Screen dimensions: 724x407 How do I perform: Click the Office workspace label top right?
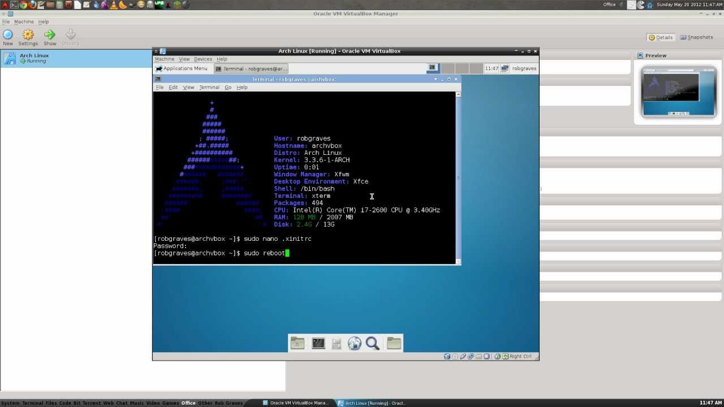[609, 5]
